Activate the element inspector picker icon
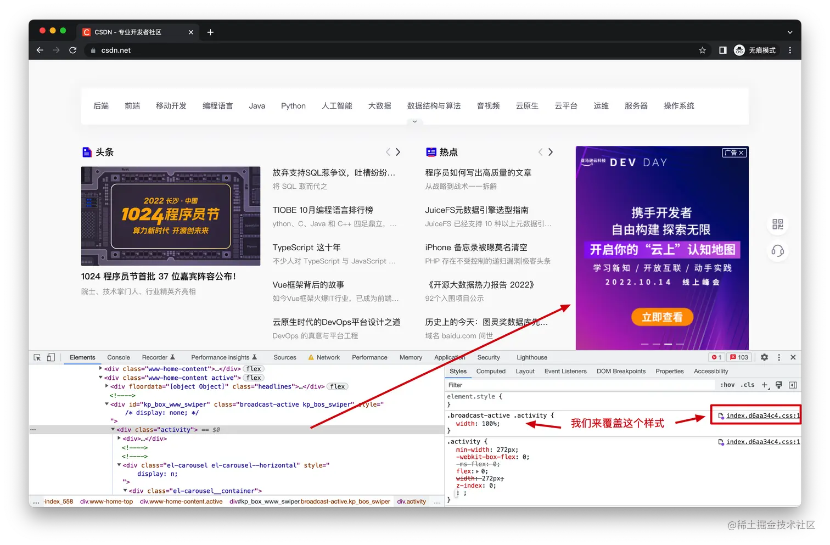Image resolution: width=830 pixels, height=545 pixels. coord(37,357)
